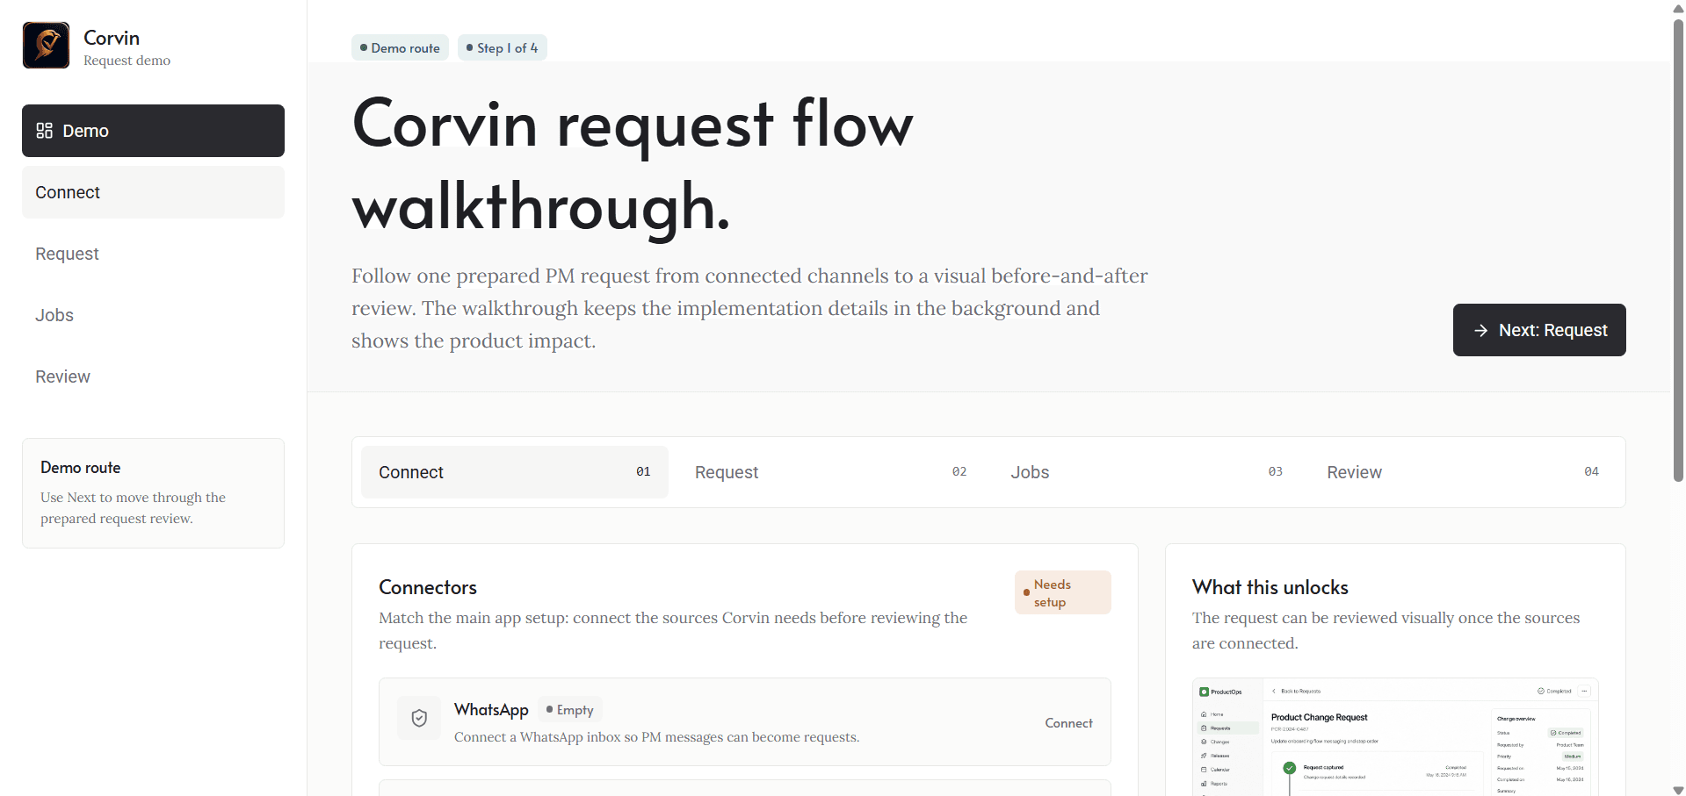The image size is (1686, 796).
Task: Select the Connect 01 step tab
Action: click(x=515, y=472)
